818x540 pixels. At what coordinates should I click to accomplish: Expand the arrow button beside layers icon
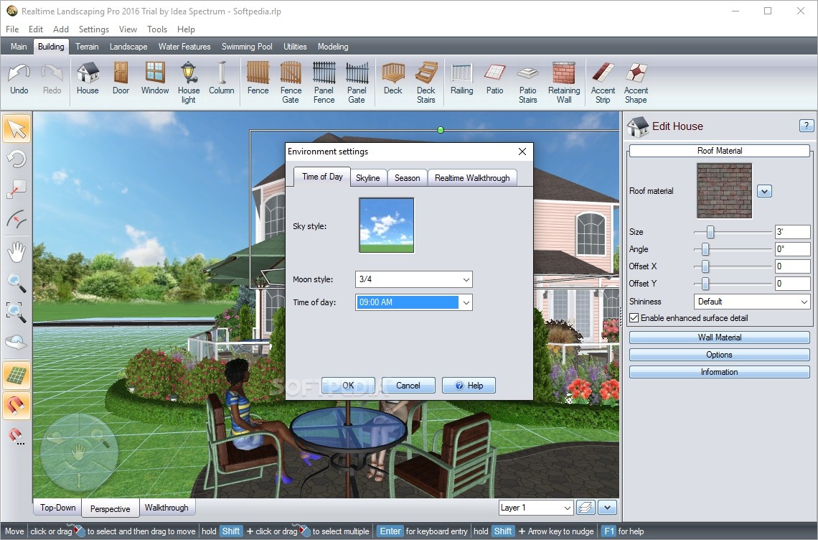[x=607, y=507]
